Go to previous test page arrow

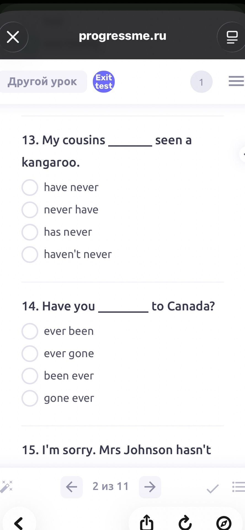pyautogui.click(x=72, y=487)
